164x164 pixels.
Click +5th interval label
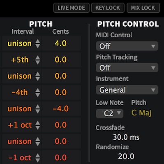pyautogui.click(x=20, y=60)
